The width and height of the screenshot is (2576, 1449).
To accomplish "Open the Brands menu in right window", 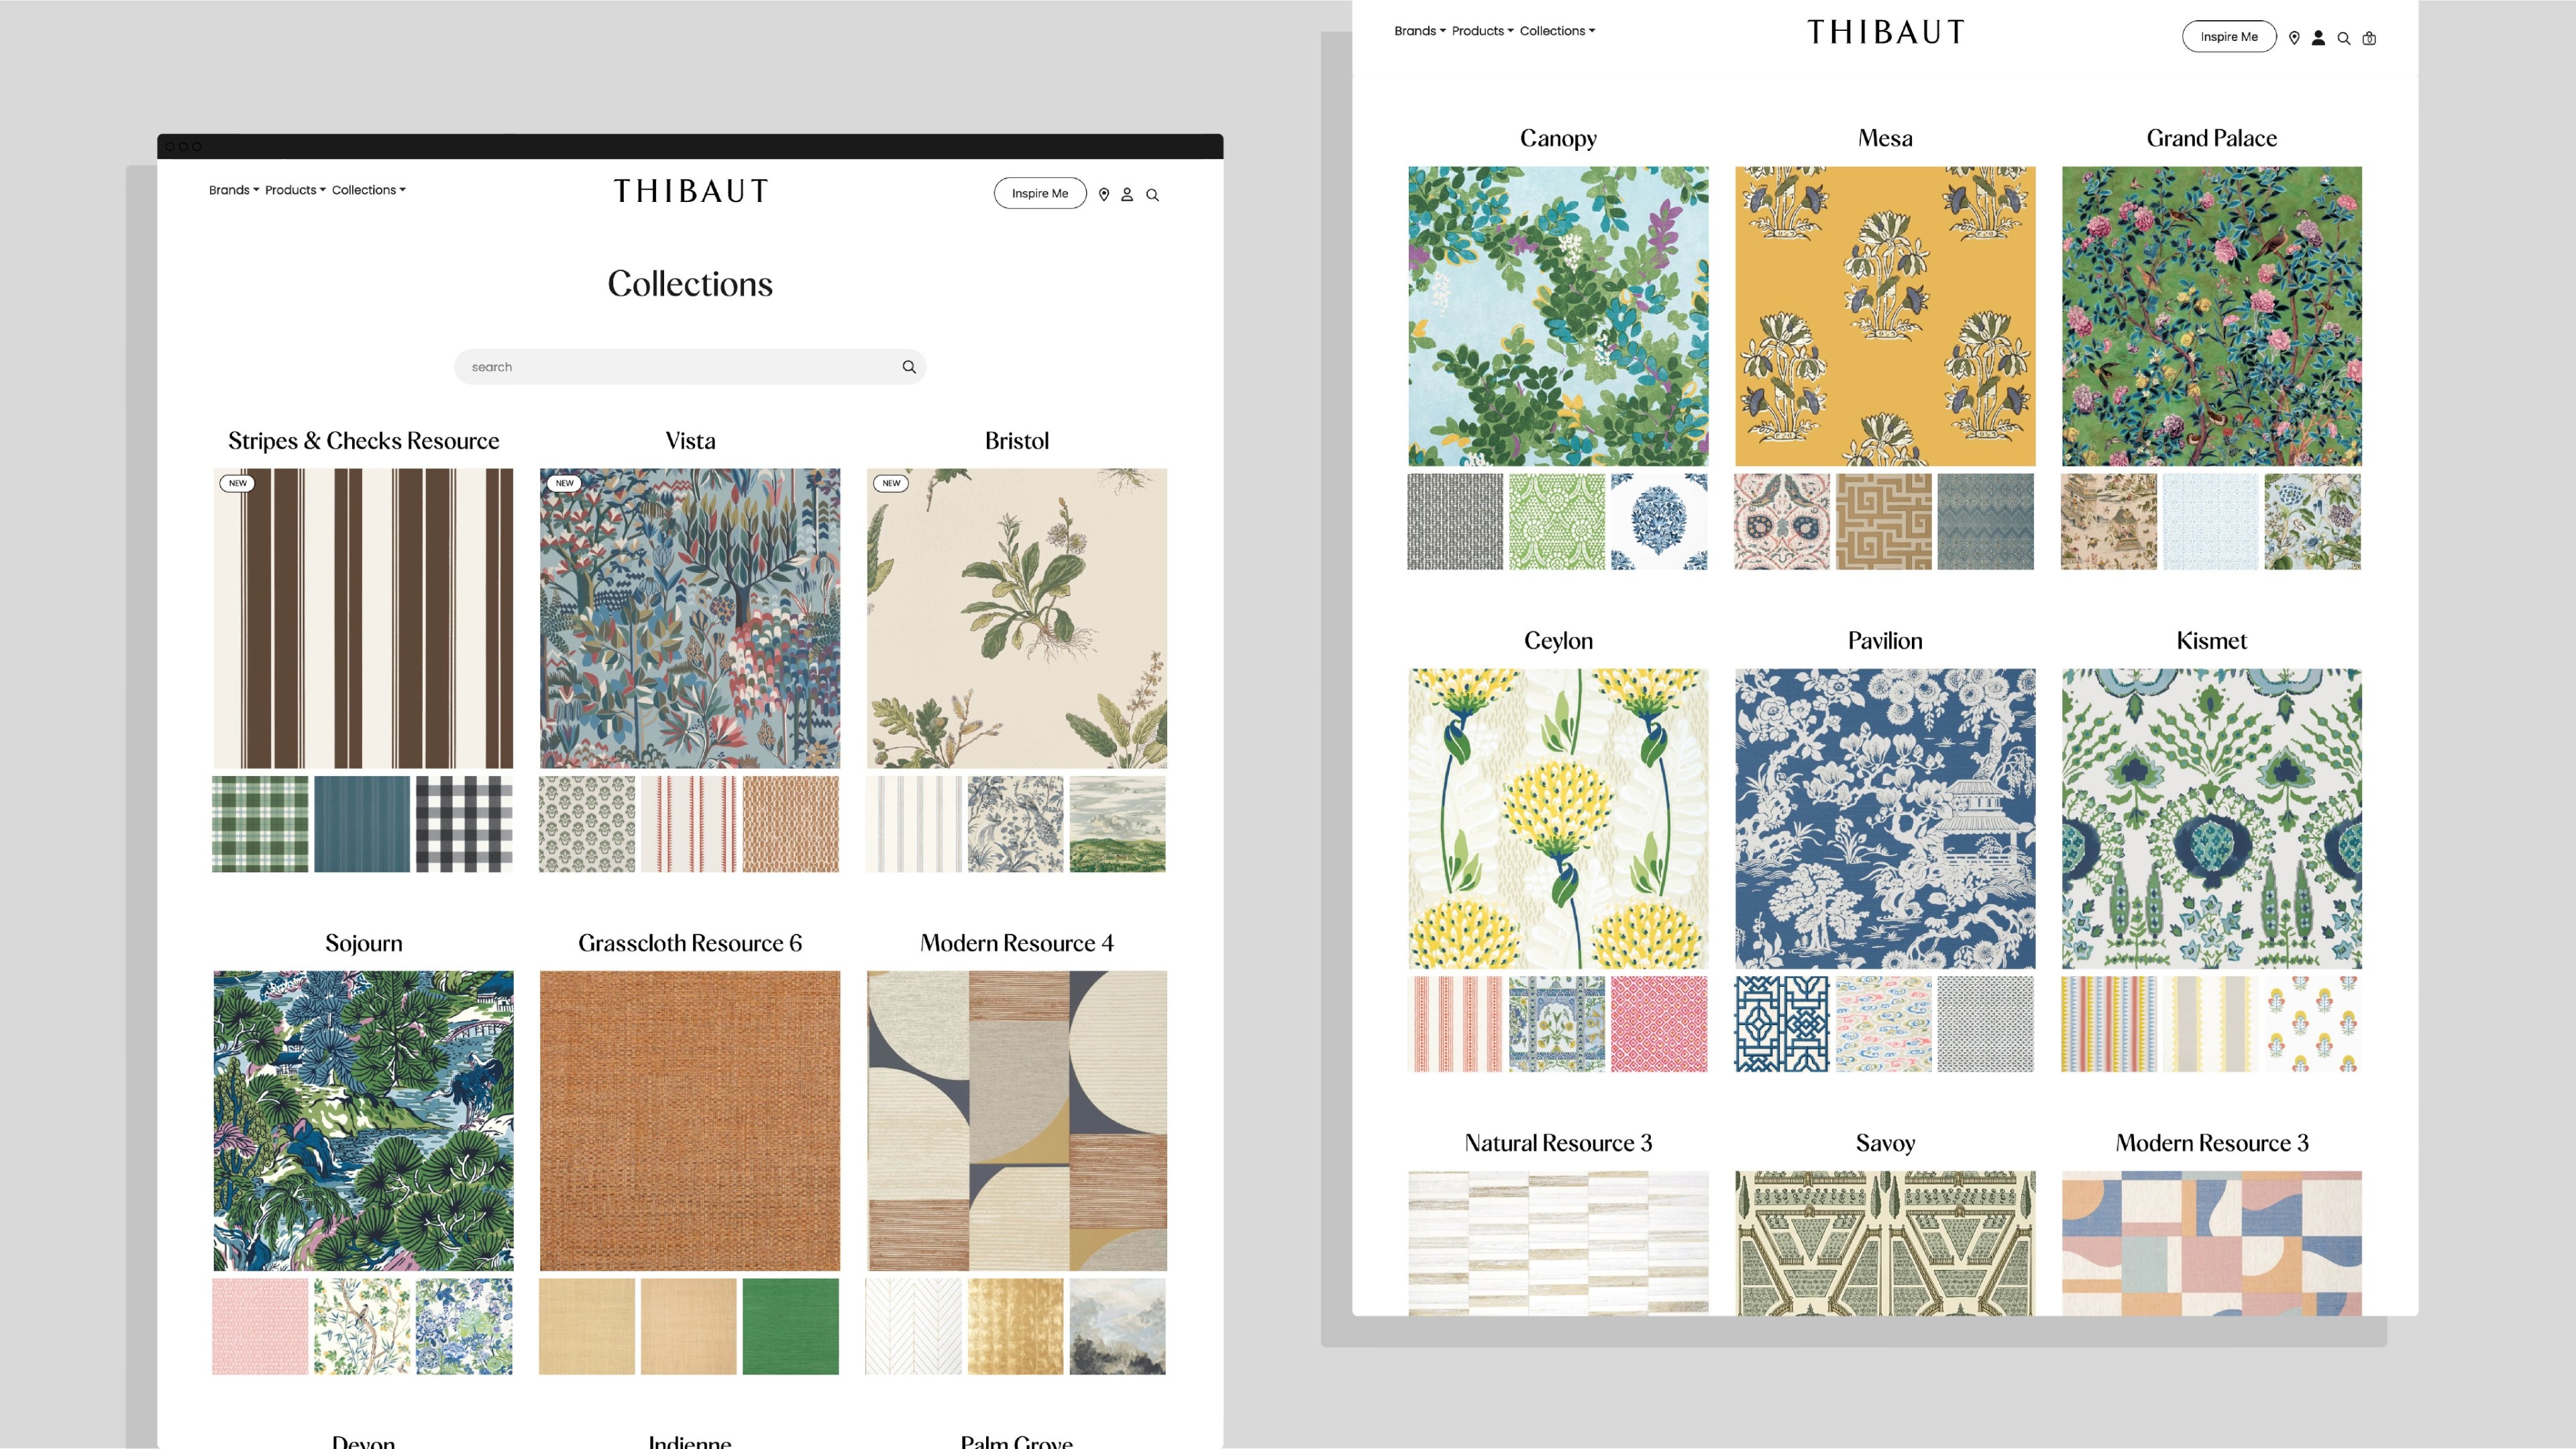I will pyautogui.click(x=1420, y=31).
